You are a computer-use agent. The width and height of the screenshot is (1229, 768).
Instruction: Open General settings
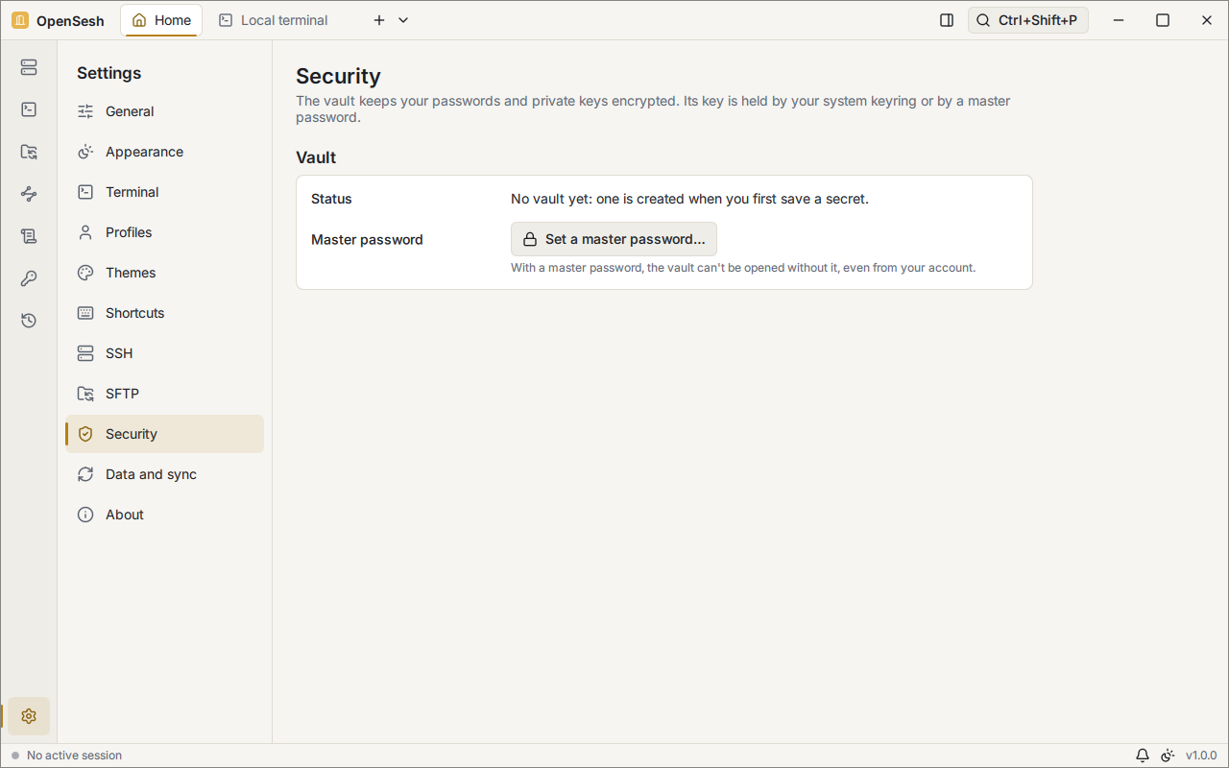tap(165, 111)
